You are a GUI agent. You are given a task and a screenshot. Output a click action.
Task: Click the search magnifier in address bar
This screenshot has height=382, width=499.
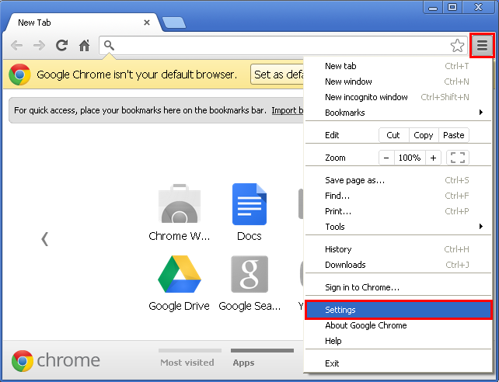click(109, 46)
